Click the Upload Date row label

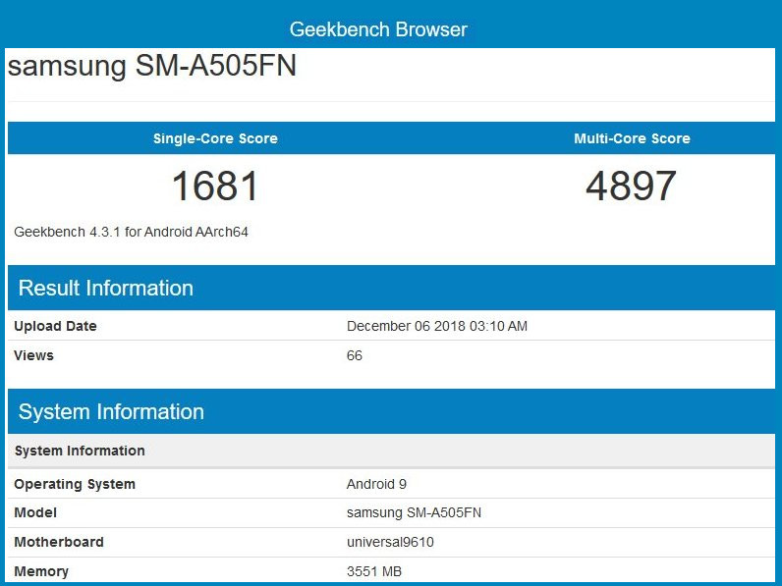click(x=55, y=326)
